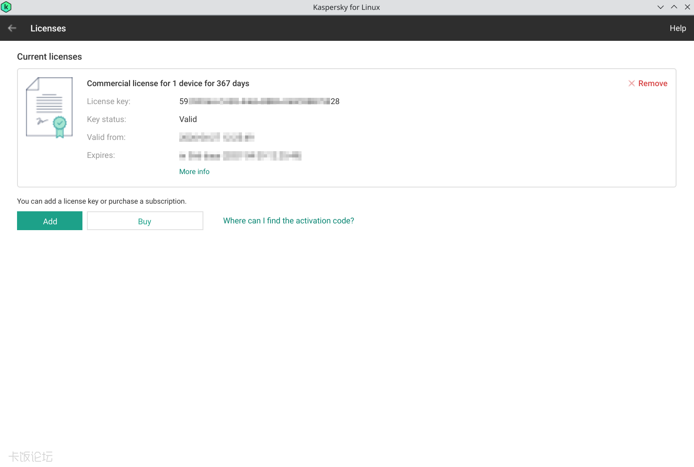Close the Kaspersky for Linux window

tap(687, 7)
